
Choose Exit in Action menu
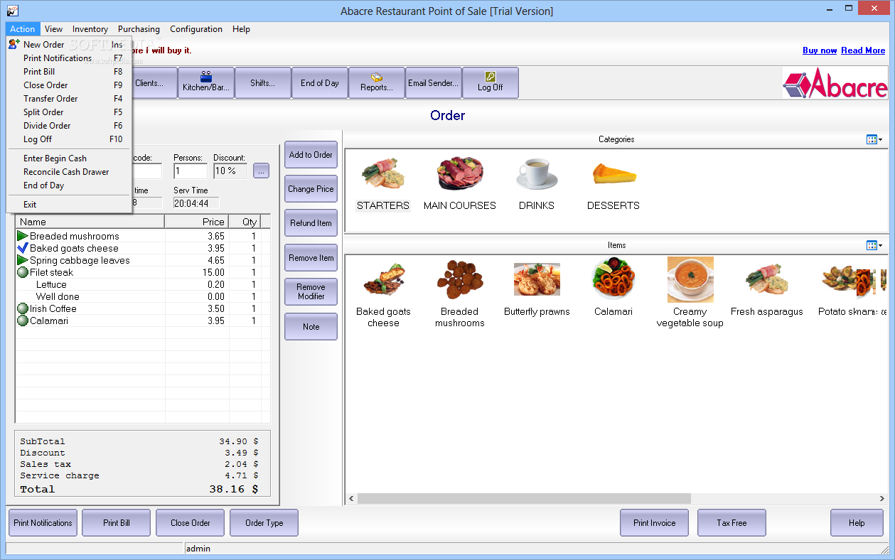tap(68, 205)
